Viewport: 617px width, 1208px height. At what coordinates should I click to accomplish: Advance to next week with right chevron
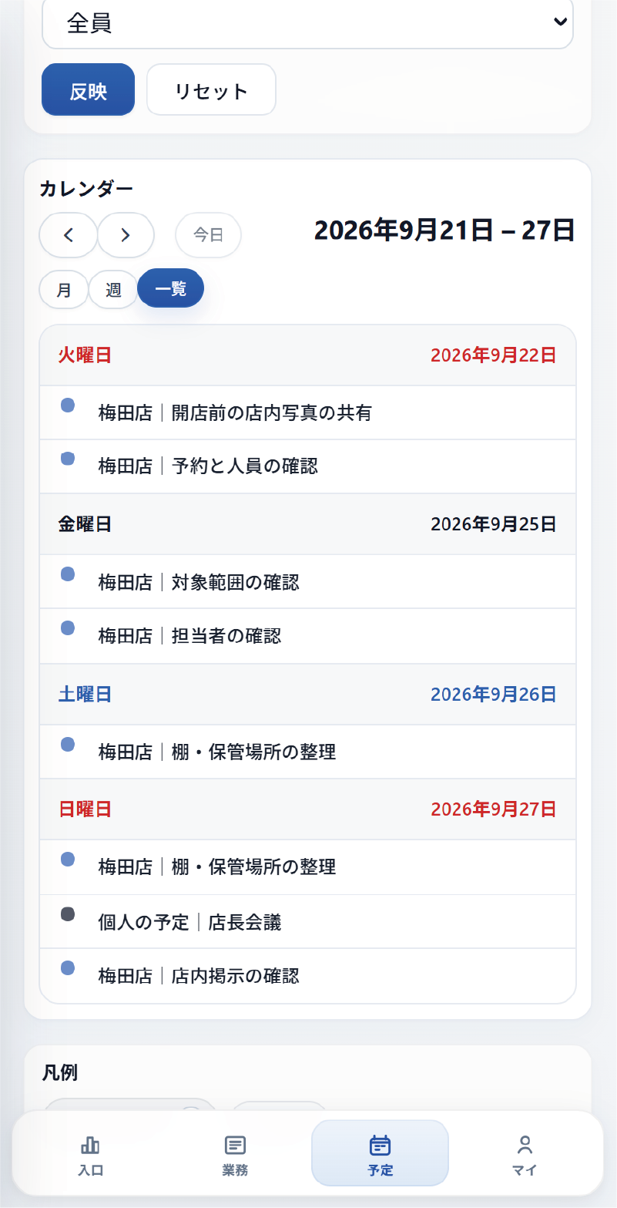126,235
